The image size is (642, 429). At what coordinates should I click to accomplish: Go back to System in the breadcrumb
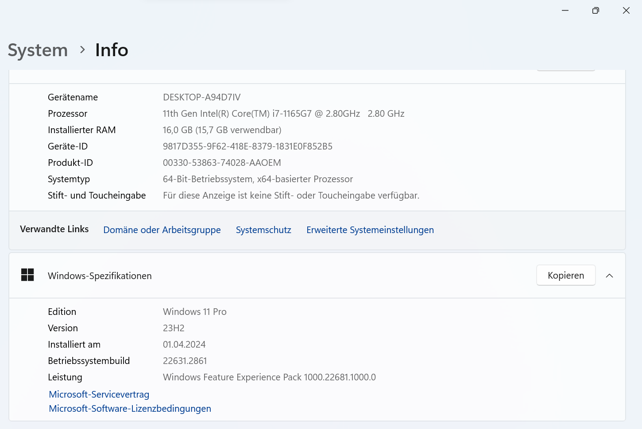tap(38, 50)
